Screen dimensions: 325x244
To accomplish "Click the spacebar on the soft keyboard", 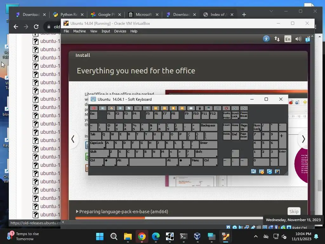I will click(x=147, y=162).
